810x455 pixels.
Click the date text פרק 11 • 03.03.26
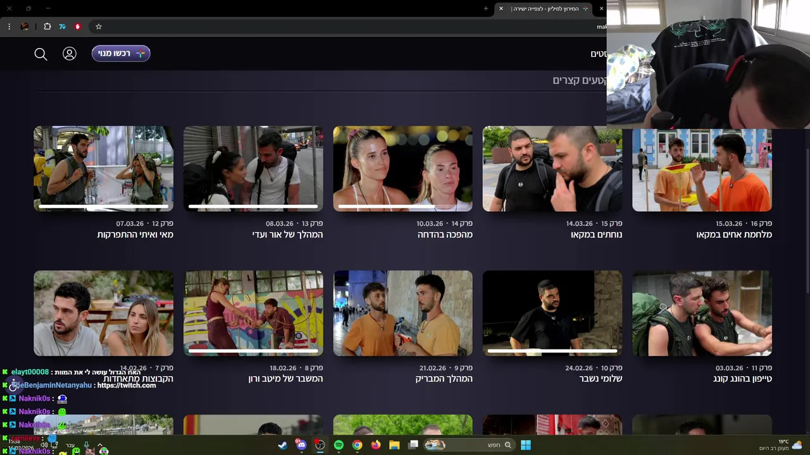(744, 368)
